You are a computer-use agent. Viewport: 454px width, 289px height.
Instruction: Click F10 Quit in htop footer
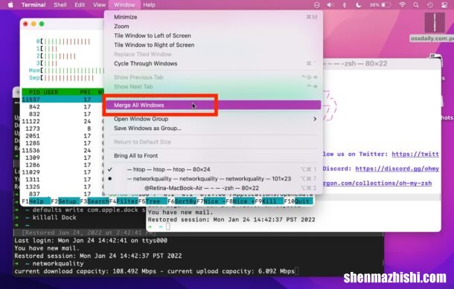298,201
